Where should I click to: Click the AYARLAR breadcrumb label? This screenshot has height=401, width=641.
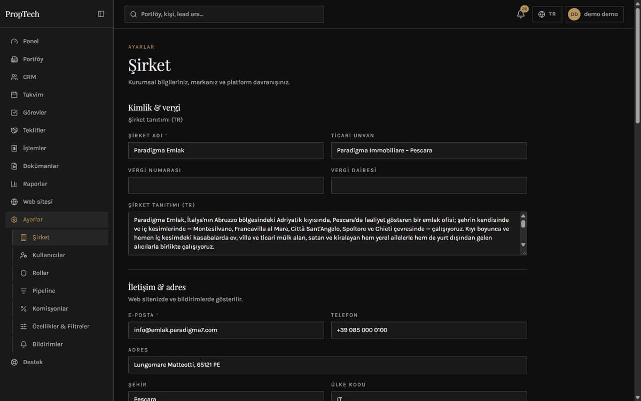pyautogui.click(x=141, y=47)
